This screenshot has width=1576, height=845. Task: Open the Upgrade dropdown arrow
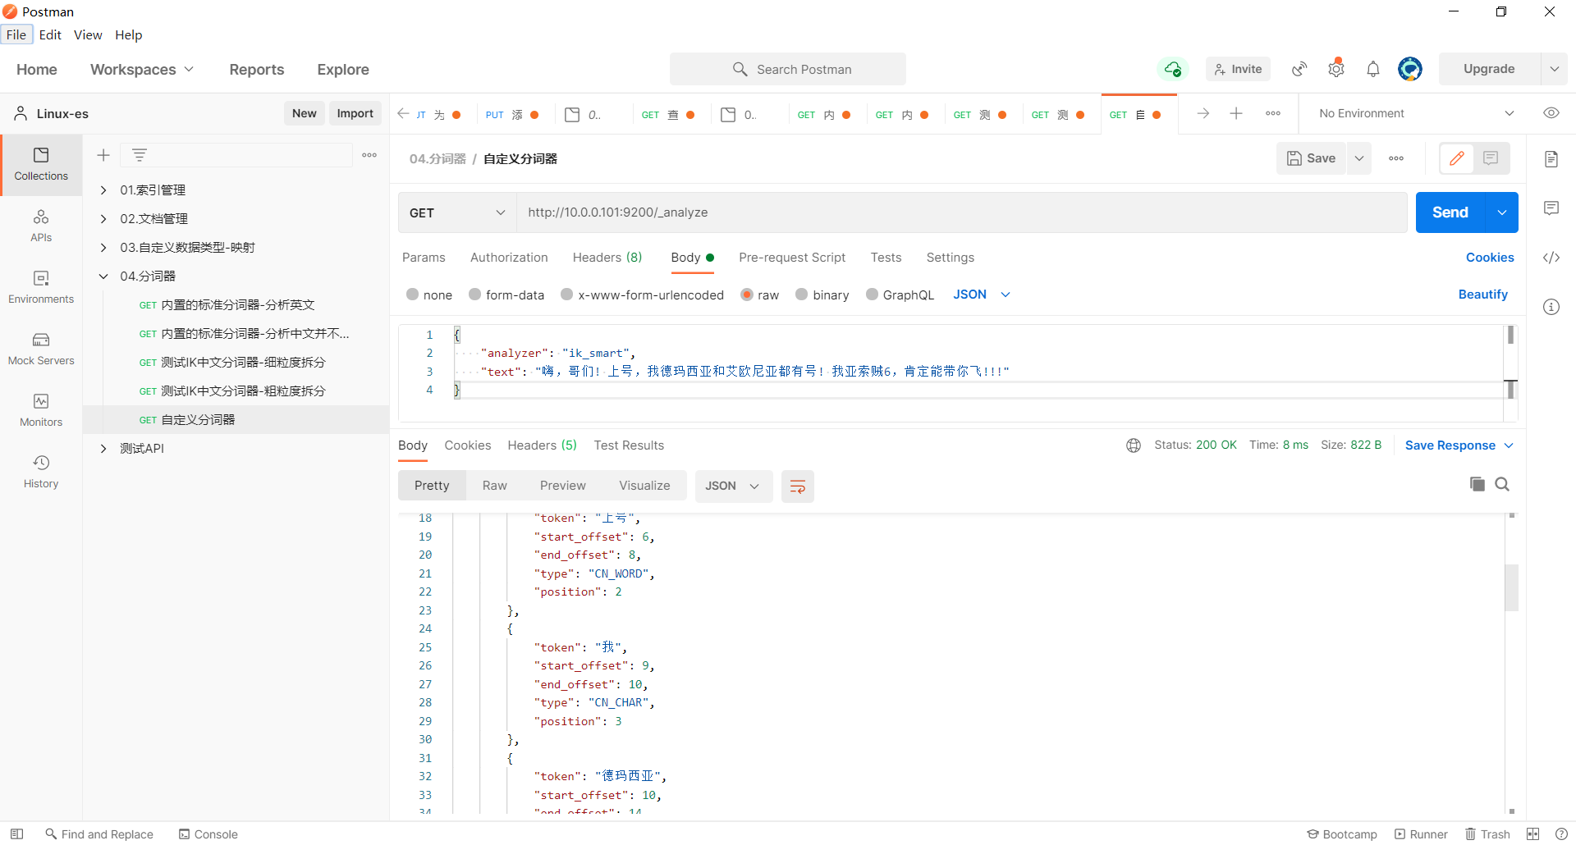pos(1555,69)
